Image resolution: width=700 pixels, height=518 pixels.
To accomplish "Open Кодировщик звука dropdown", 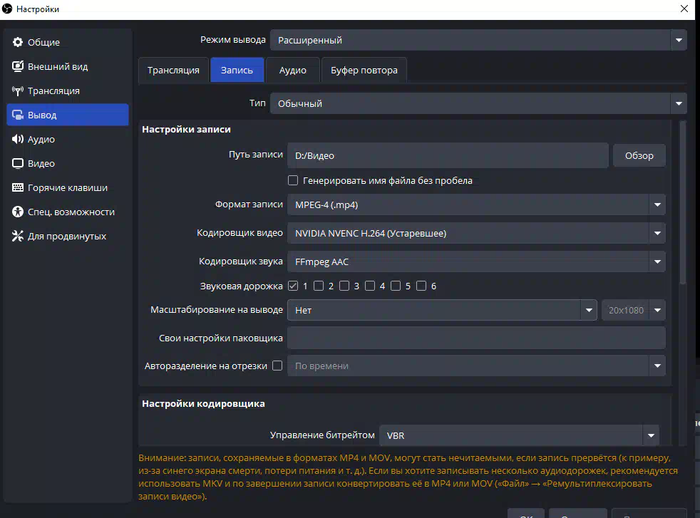I will coord(476,262).
